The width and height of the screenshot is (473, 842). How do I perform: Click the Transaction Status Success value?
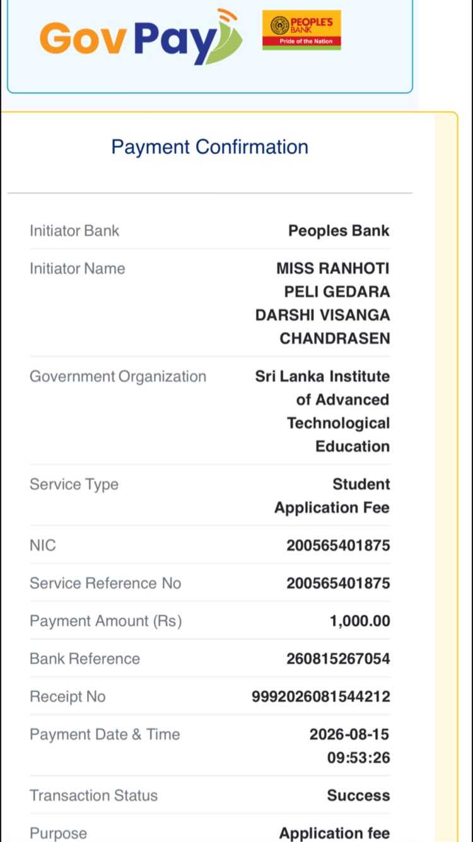click(359, 796)
